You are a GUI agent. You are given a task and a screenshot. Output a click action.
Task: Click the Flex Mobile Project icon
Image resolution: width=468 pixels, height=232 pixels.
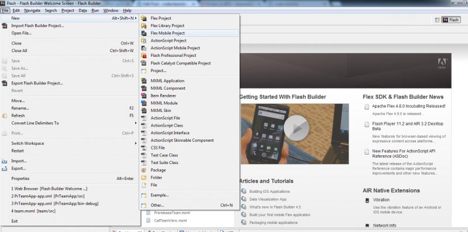144,33
